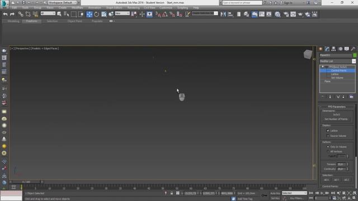The width and height of the screenshot is (358, 201).
Task: Click the All X selection button
Action: 327,180
